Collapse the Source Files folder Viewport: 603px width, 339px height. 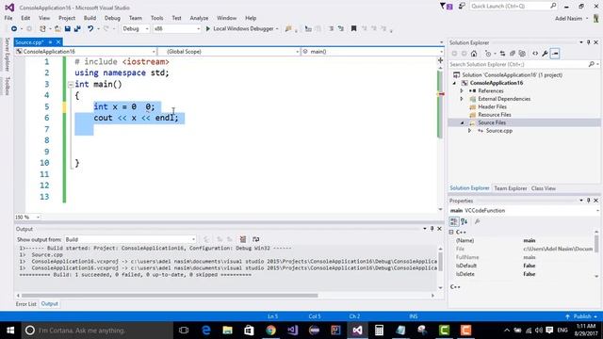[x=463, y=122]
